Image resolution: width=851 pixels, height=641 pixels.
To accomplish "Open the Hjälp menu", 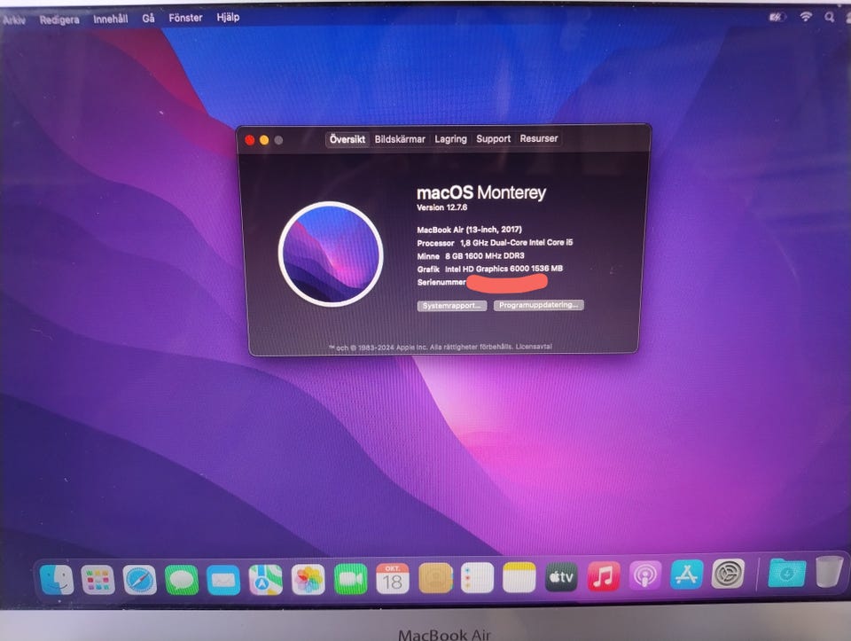I will point(228,18).
